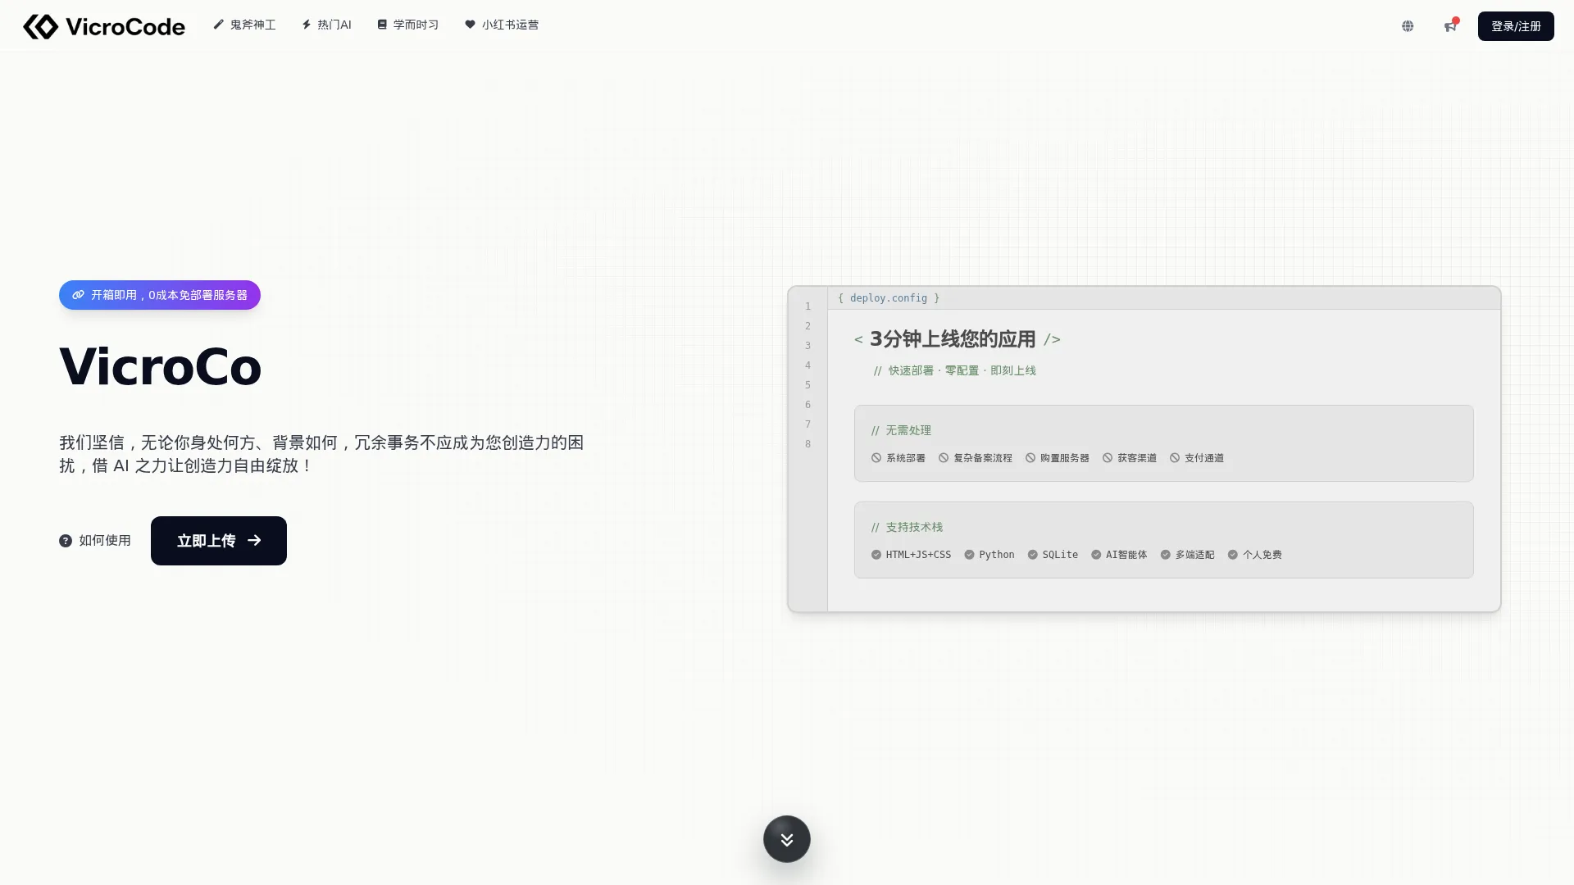Viewport: 1574px width, 885px height.
Task: Click the HTML+JS+CSS tag
Action: [x=911, y=555]
